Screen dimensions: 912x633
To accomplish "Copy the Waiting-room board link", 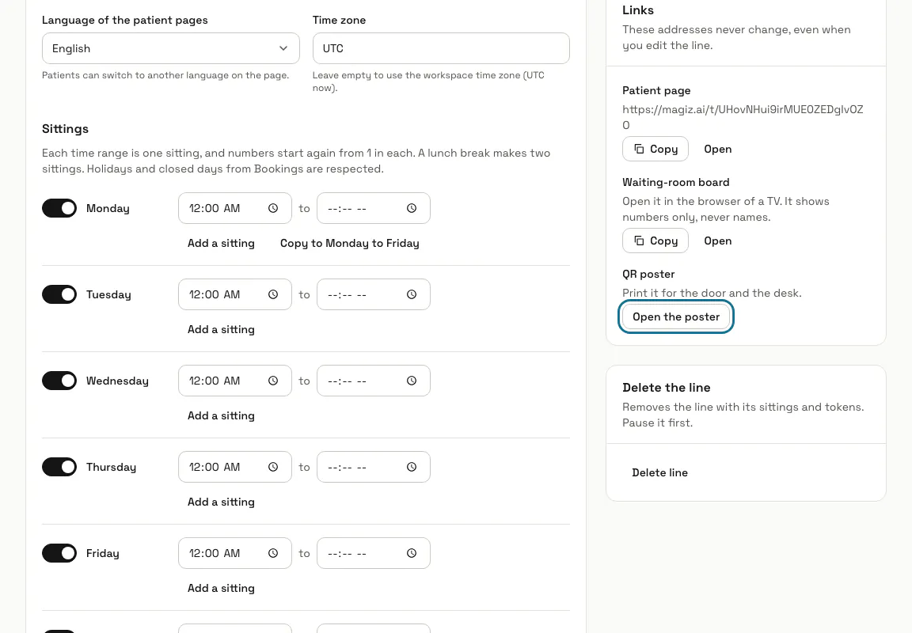I will [655, 241].
